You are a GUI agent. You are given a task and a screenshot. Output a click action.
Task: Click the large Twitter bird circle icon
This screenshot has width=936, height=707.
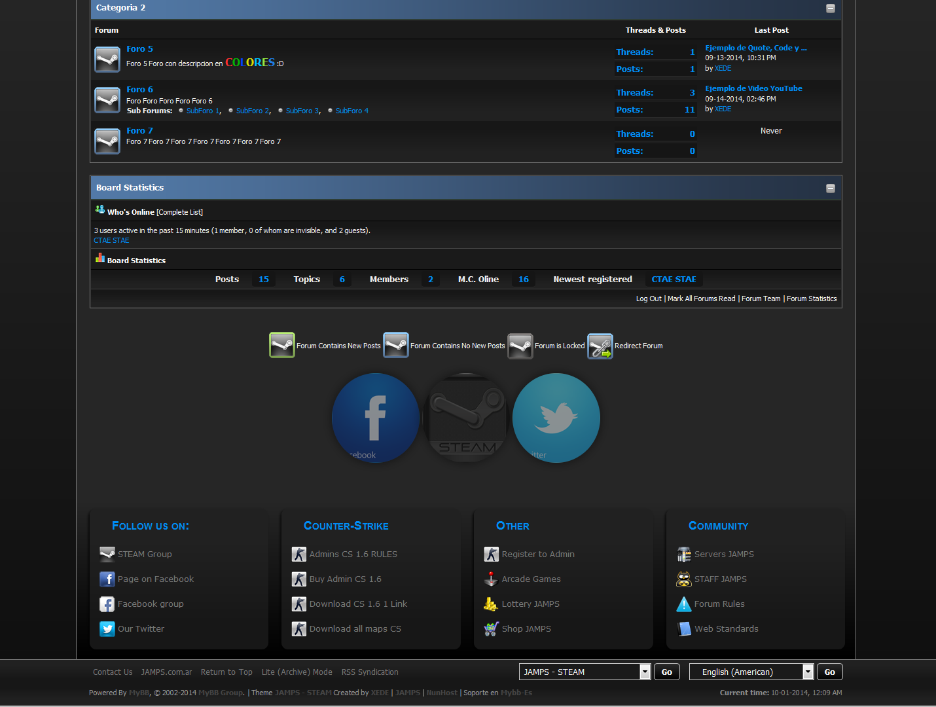tap(556, 418)
